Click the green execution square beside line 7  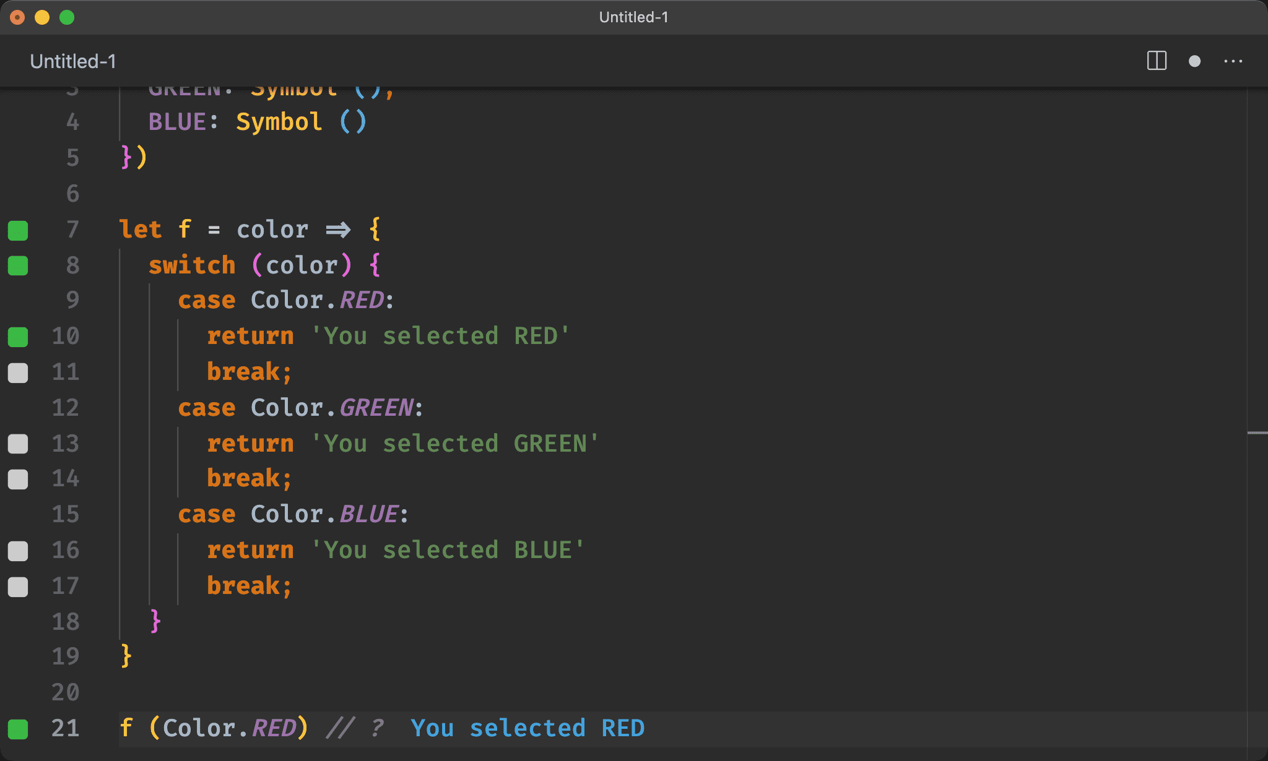18,231
